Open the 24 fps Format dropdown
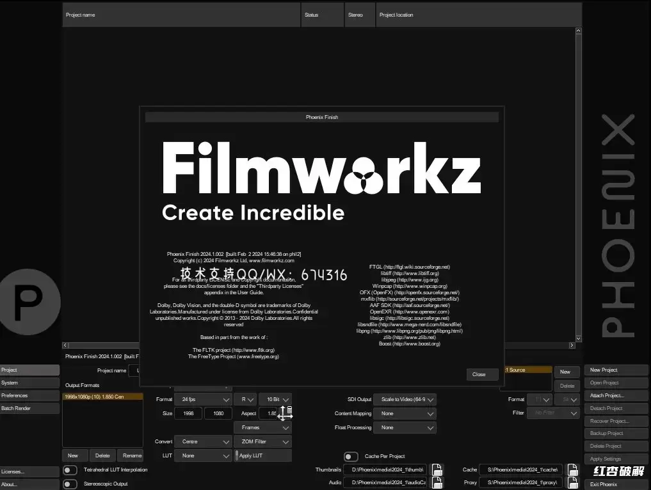 coord(203,400)
